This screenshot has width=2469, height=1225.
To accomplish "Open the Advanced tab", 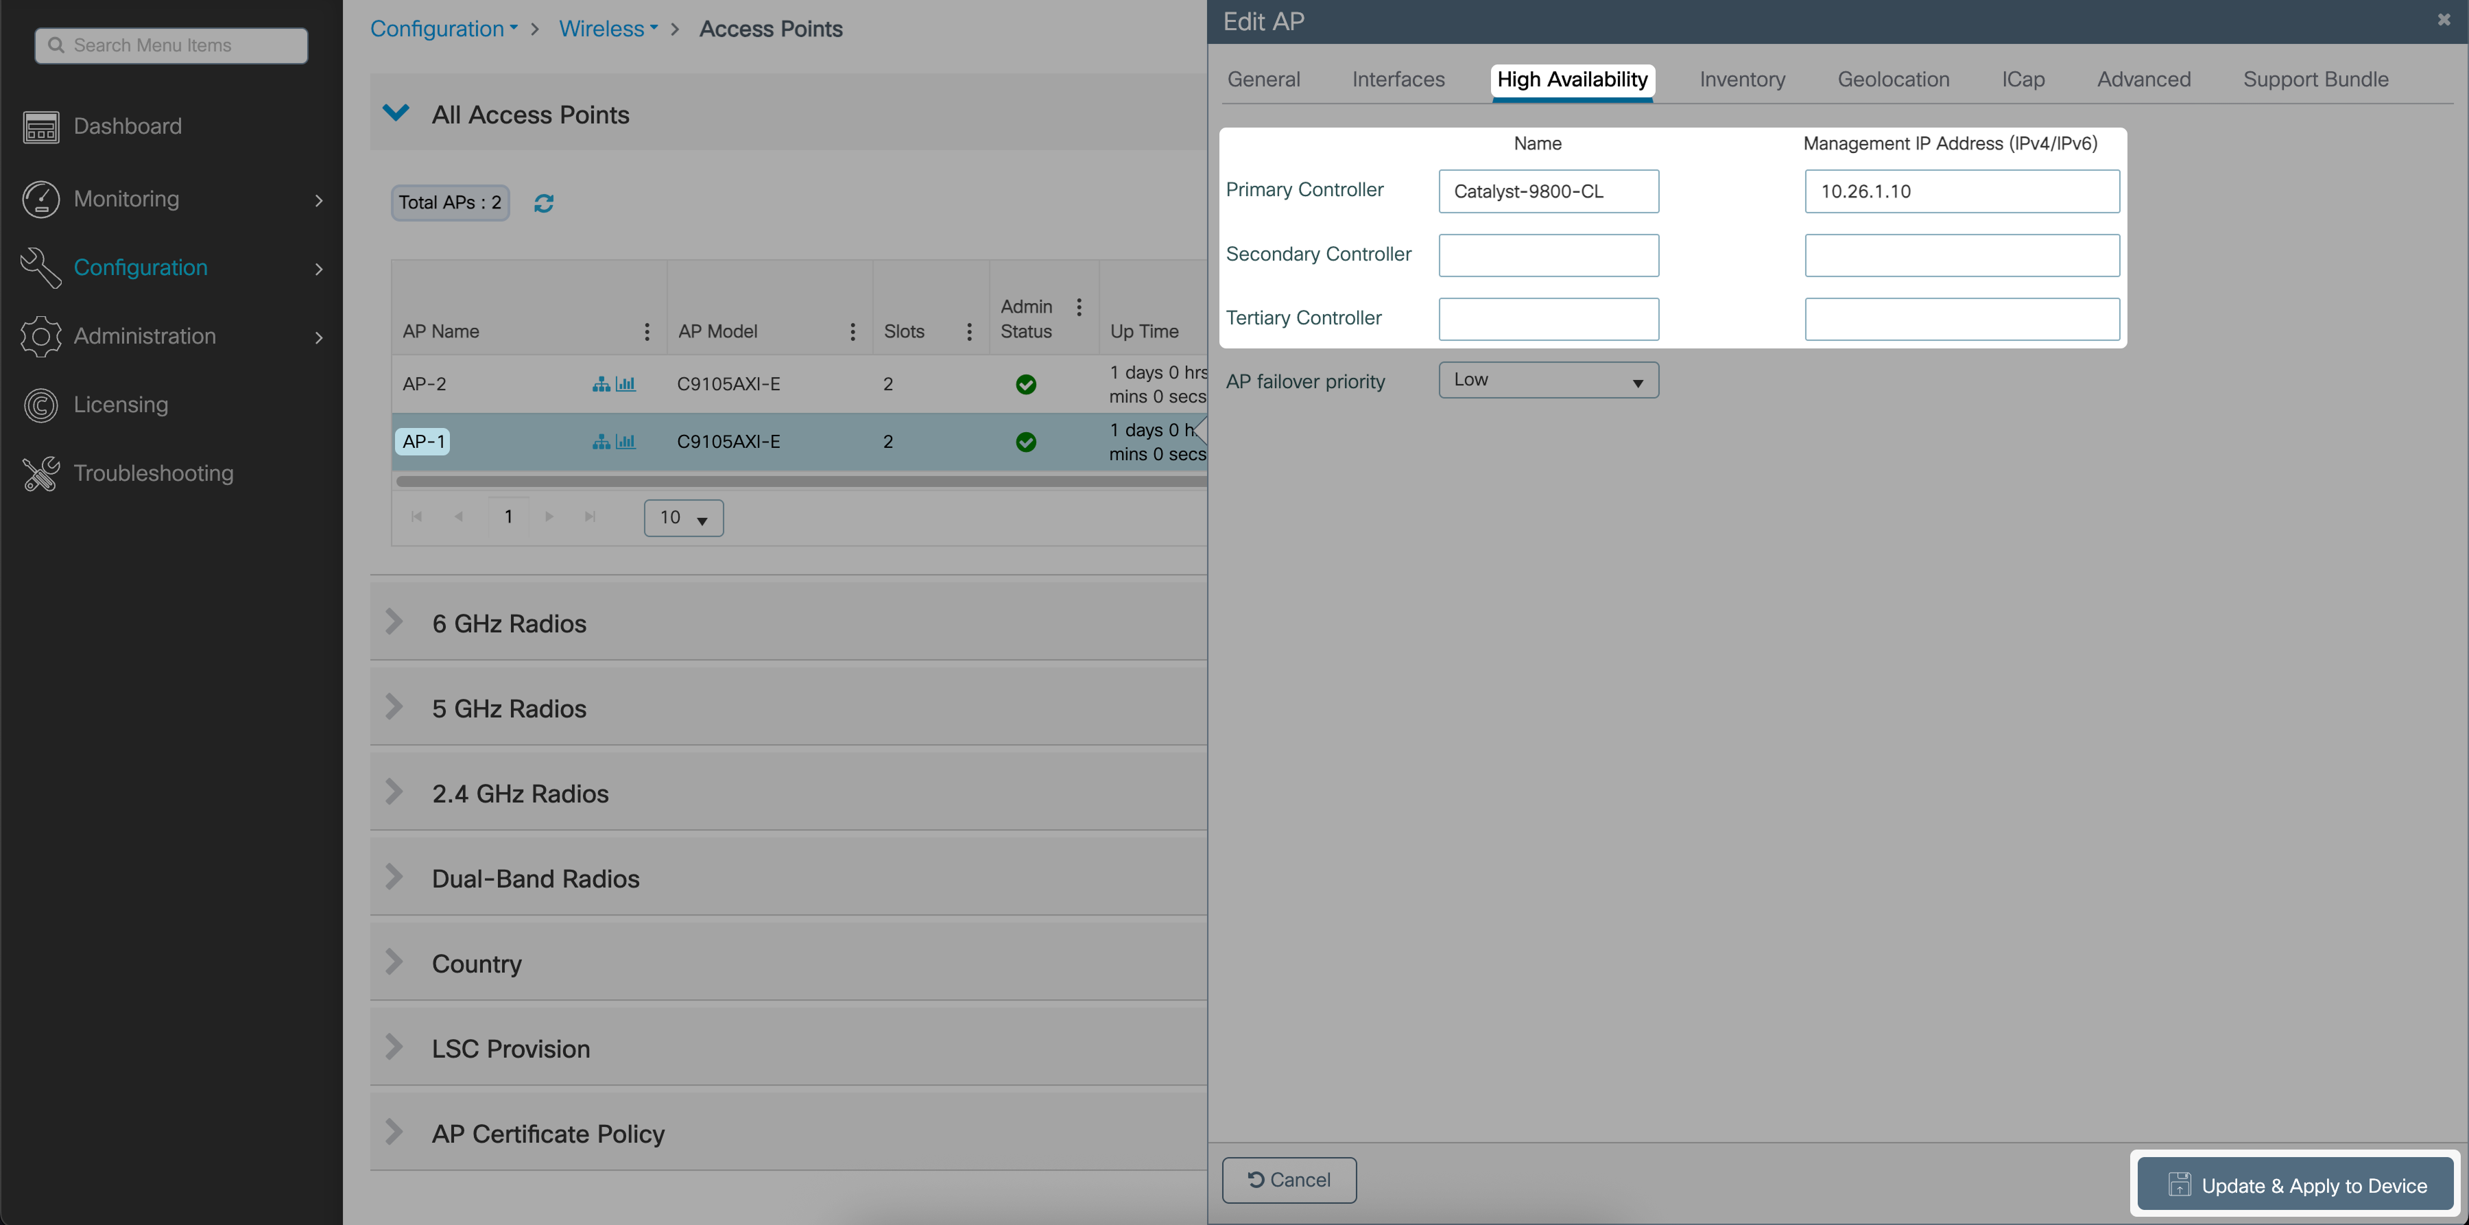I will tap(2143, 80).
